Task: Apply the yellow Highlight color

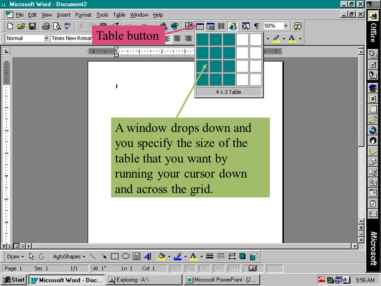Action: pyautogui.click(x=276, y=39)
